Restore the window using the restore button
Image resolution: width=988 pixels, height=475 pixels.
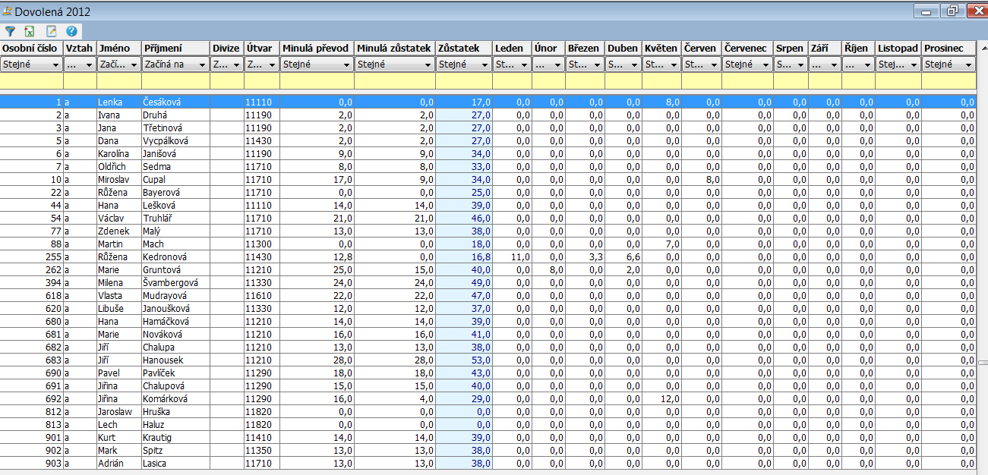pos(951,11)
